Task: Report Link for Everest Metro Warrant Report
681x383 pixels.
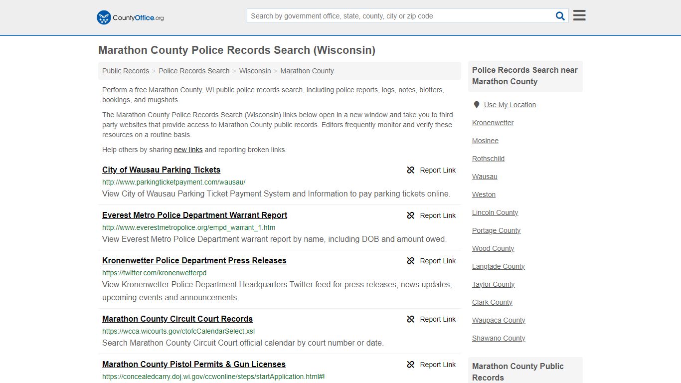Action: (438, 215)
